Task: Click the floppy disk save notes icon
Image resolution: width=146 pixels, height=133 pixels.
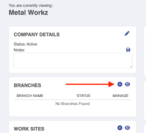Action: click(128, 50)
